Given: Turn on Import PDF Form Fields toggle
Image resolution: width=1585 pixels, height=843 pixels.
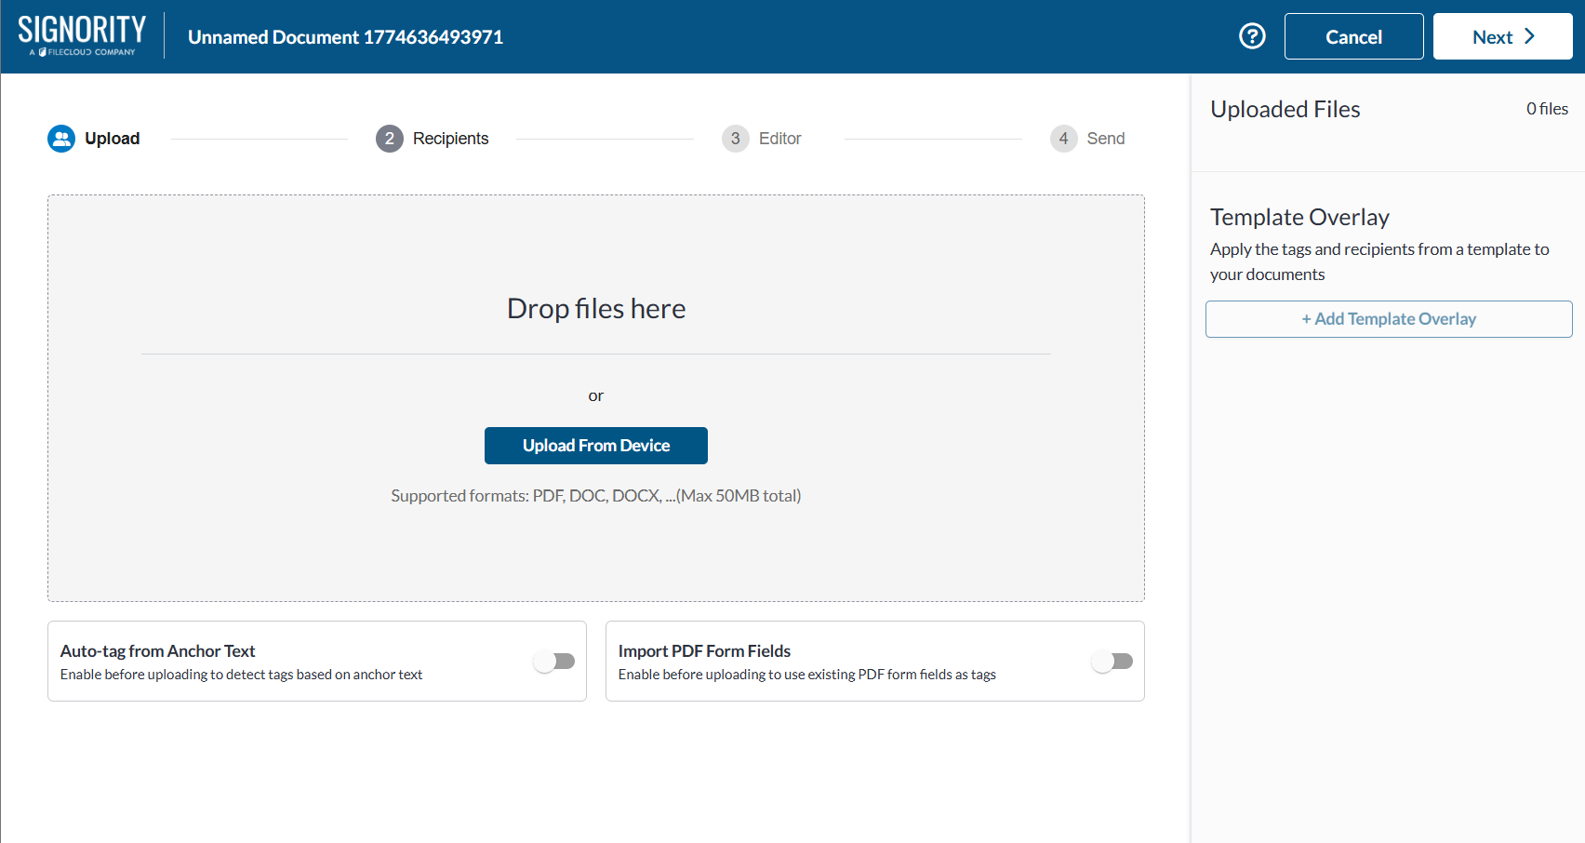Looking at the screenshot, I should [x=1112, y=662].
